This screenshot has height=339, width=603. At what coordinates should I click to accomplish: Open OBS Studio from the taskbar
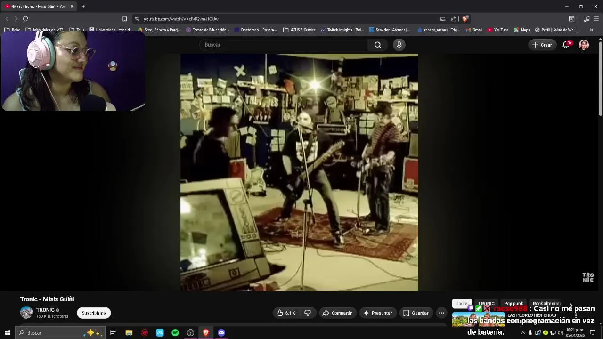[190, 333]
